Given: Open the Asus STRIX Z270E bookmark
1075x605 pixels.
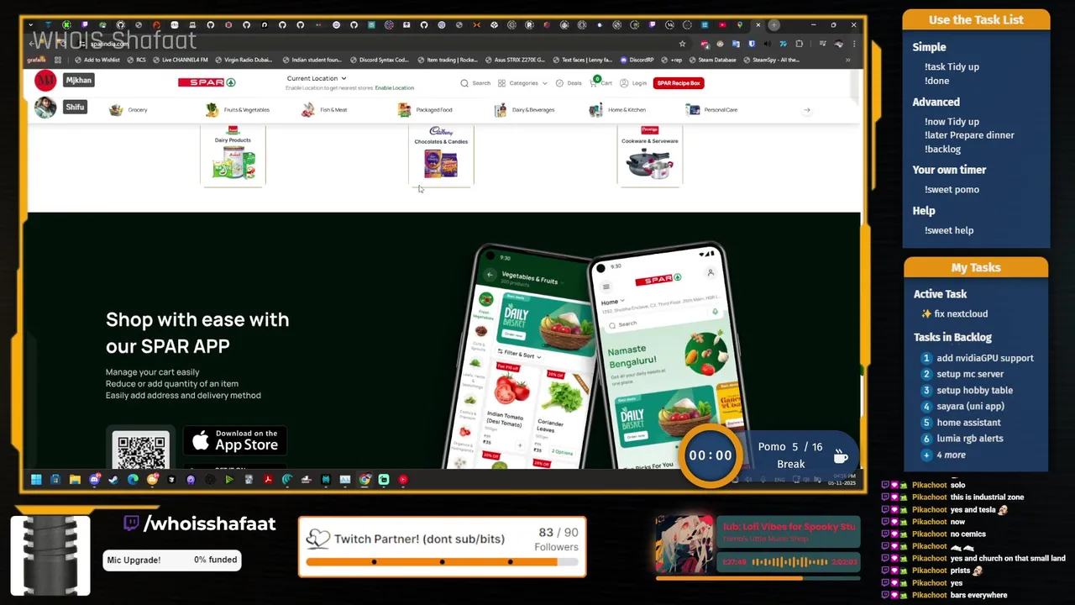Looking at the screenshot, I should [515, 60].
